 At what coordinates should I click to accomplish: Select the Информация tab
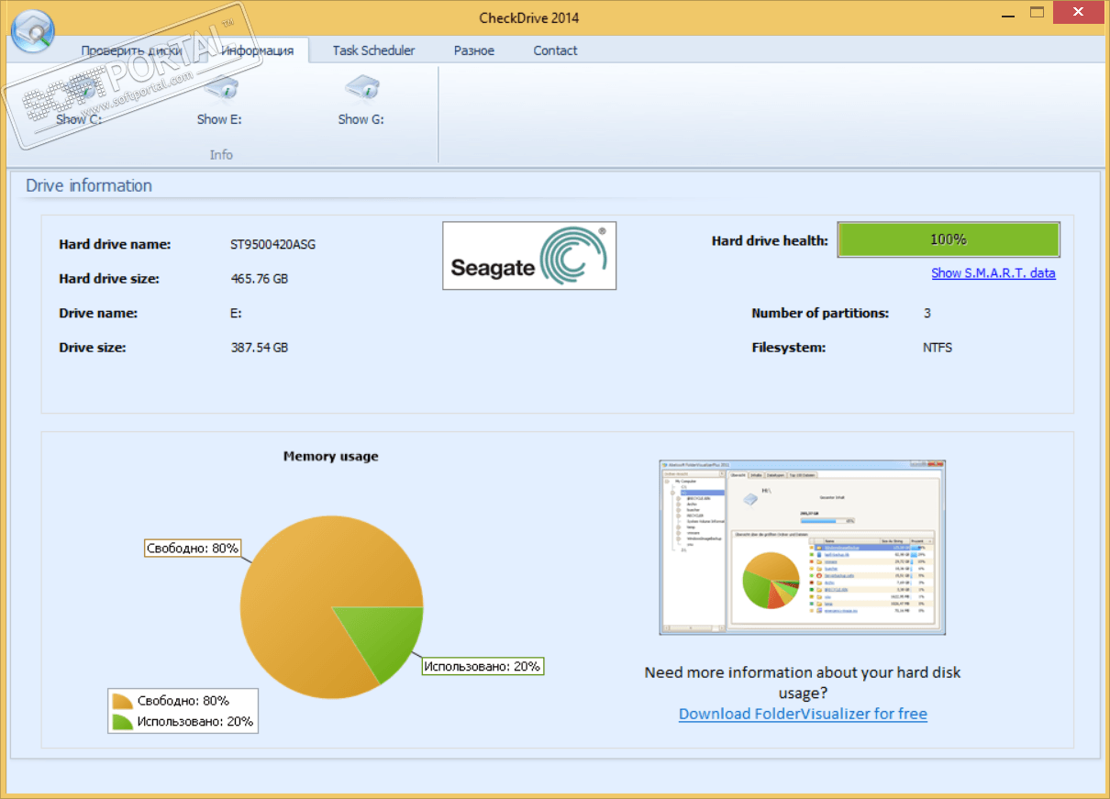click(257, 50)
